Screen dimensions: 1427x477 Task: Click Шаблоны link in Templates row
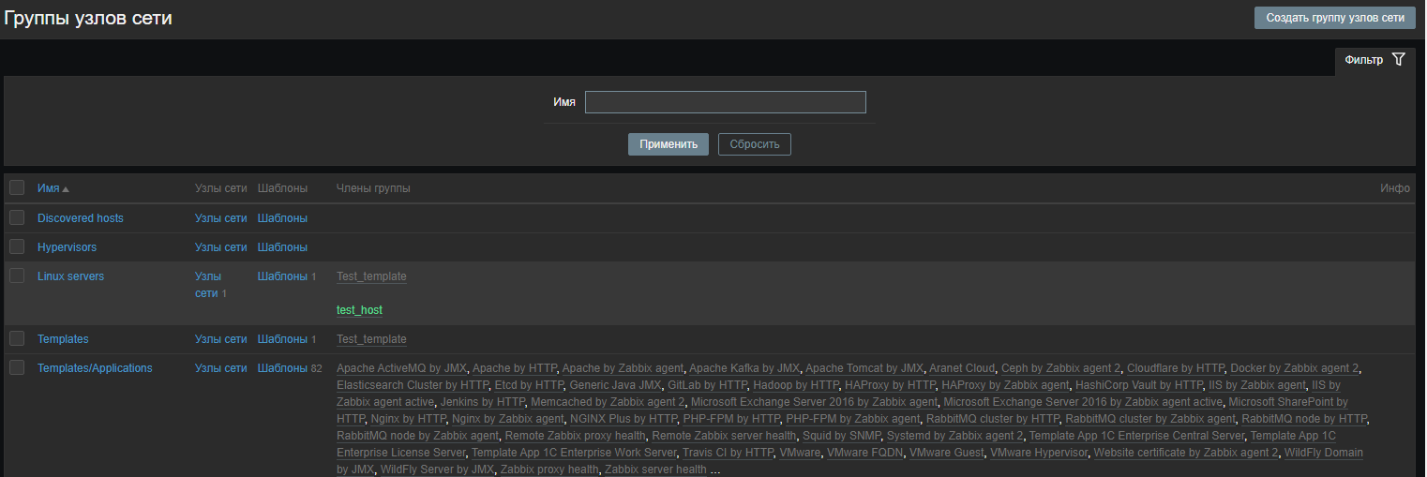click(x=282, y=339)
